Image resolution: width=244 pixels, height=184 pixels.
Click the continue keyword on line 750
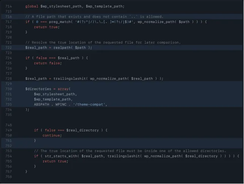pyautogui.click(x=51, y=135)
